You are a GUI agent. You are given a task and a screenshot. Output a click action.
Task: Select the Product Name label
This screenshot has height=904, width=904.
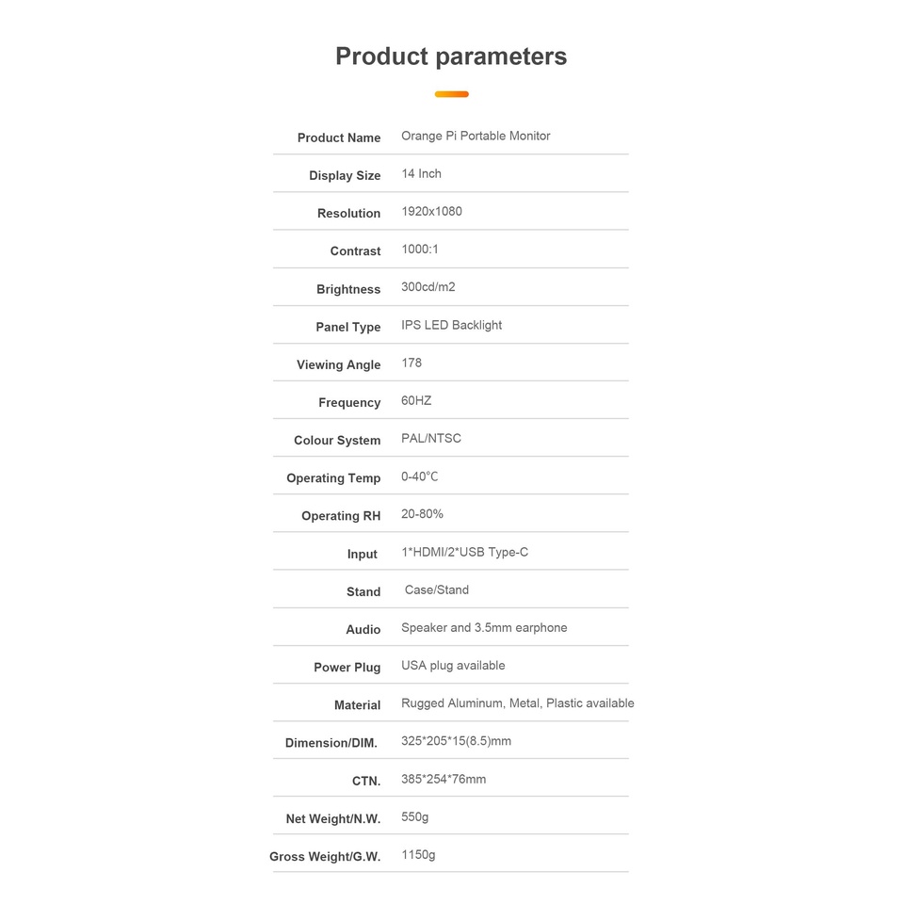point(339,137)
